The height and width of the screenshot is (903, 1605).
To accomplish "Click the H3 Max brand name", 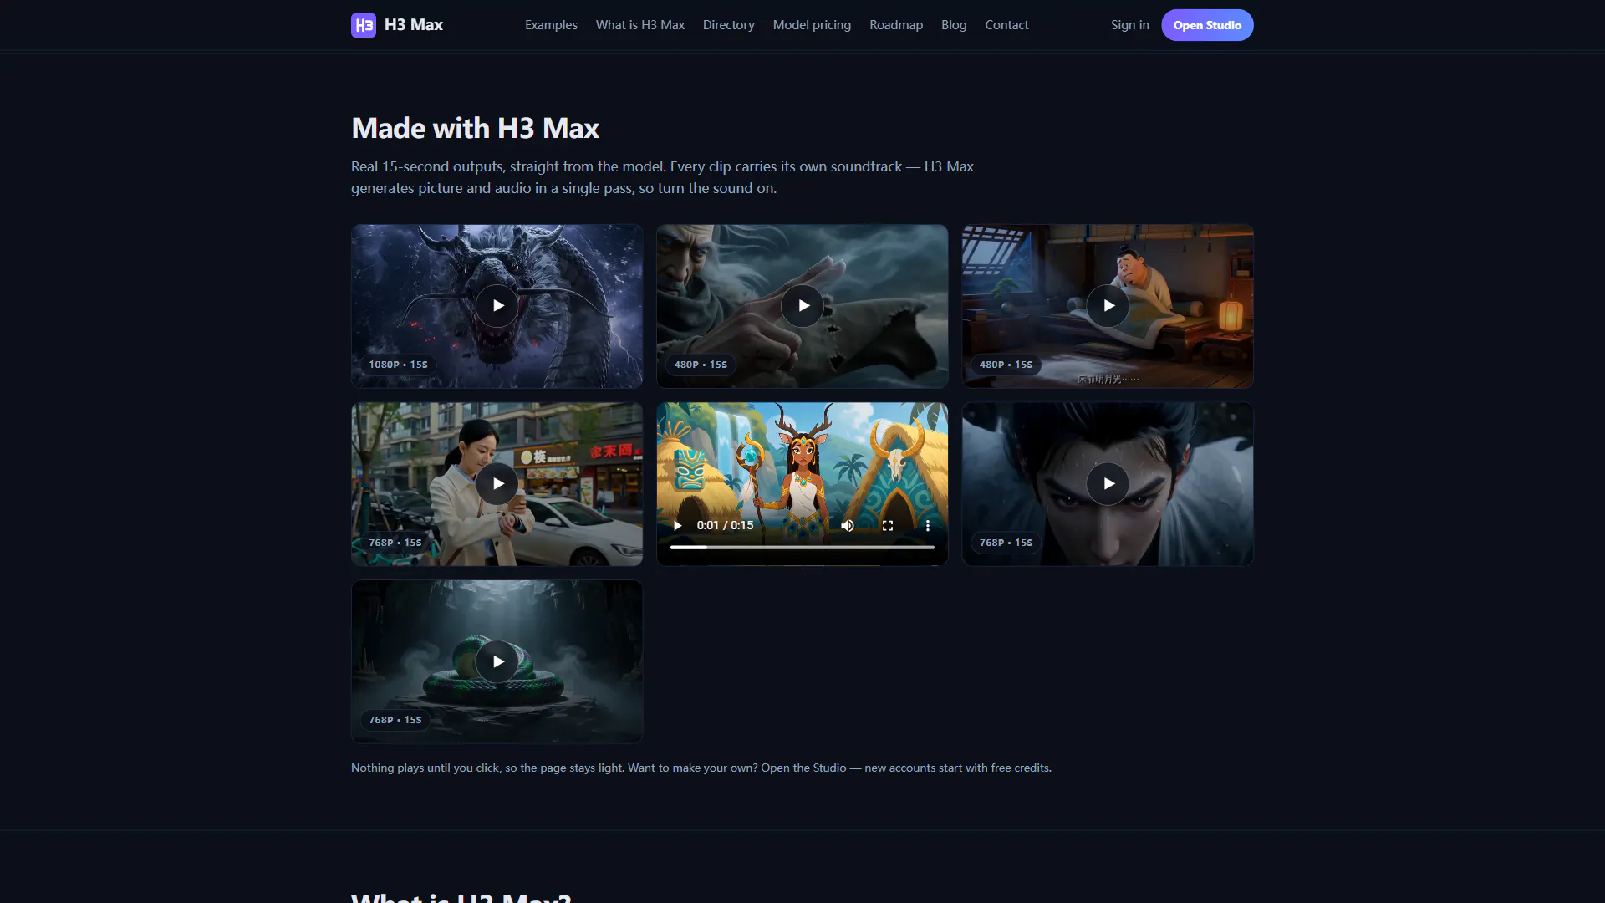I will (414, 25).
